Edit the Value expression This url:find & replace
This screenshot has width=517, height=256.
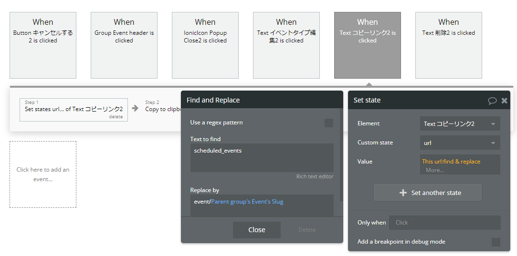[x=451, y=162]
